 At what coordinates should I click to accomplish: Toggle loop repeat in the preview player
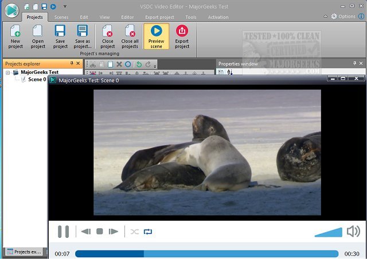pyautogui.click(x=149, y=232)
